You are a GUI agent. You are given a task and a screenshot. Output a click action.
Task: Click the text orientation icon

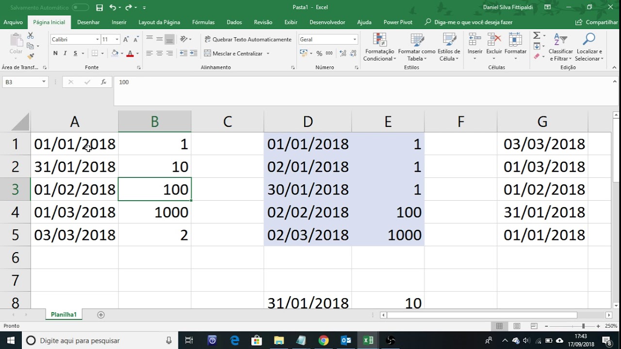point(183,39)
